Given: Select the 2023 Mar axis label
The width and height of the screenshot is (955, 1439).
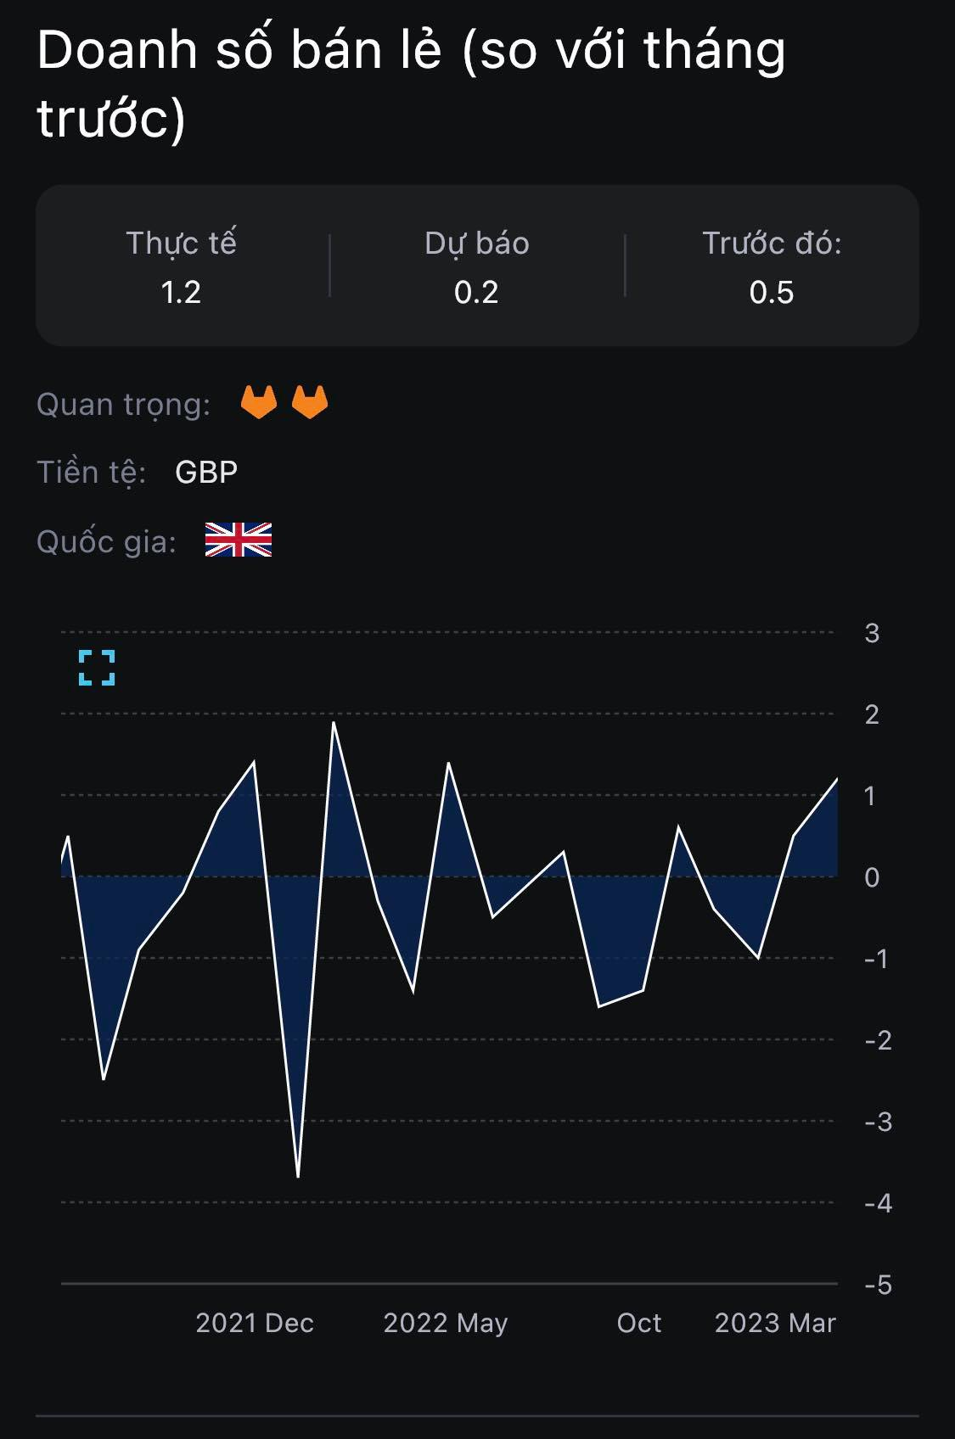Looking at the screenshot, I should [x=775, y=1323].
